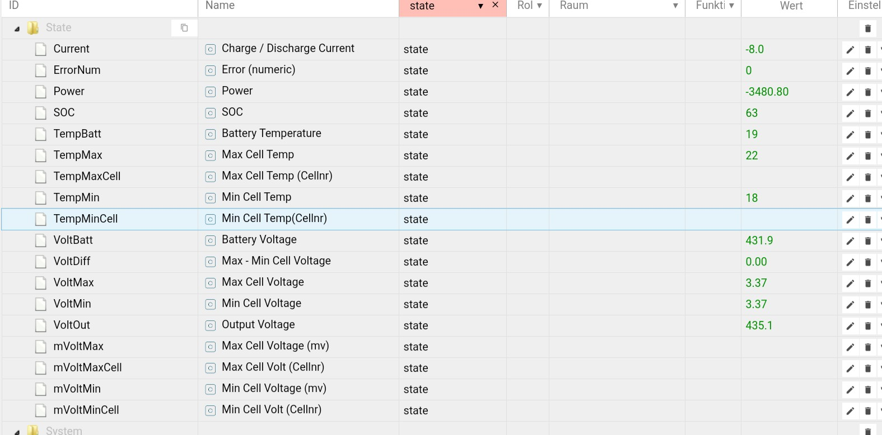Viewport: 882px width, 435px height.
Task: Collapse the System folder at the bottom
Action: pyautogui.click(x=17, y=432)
